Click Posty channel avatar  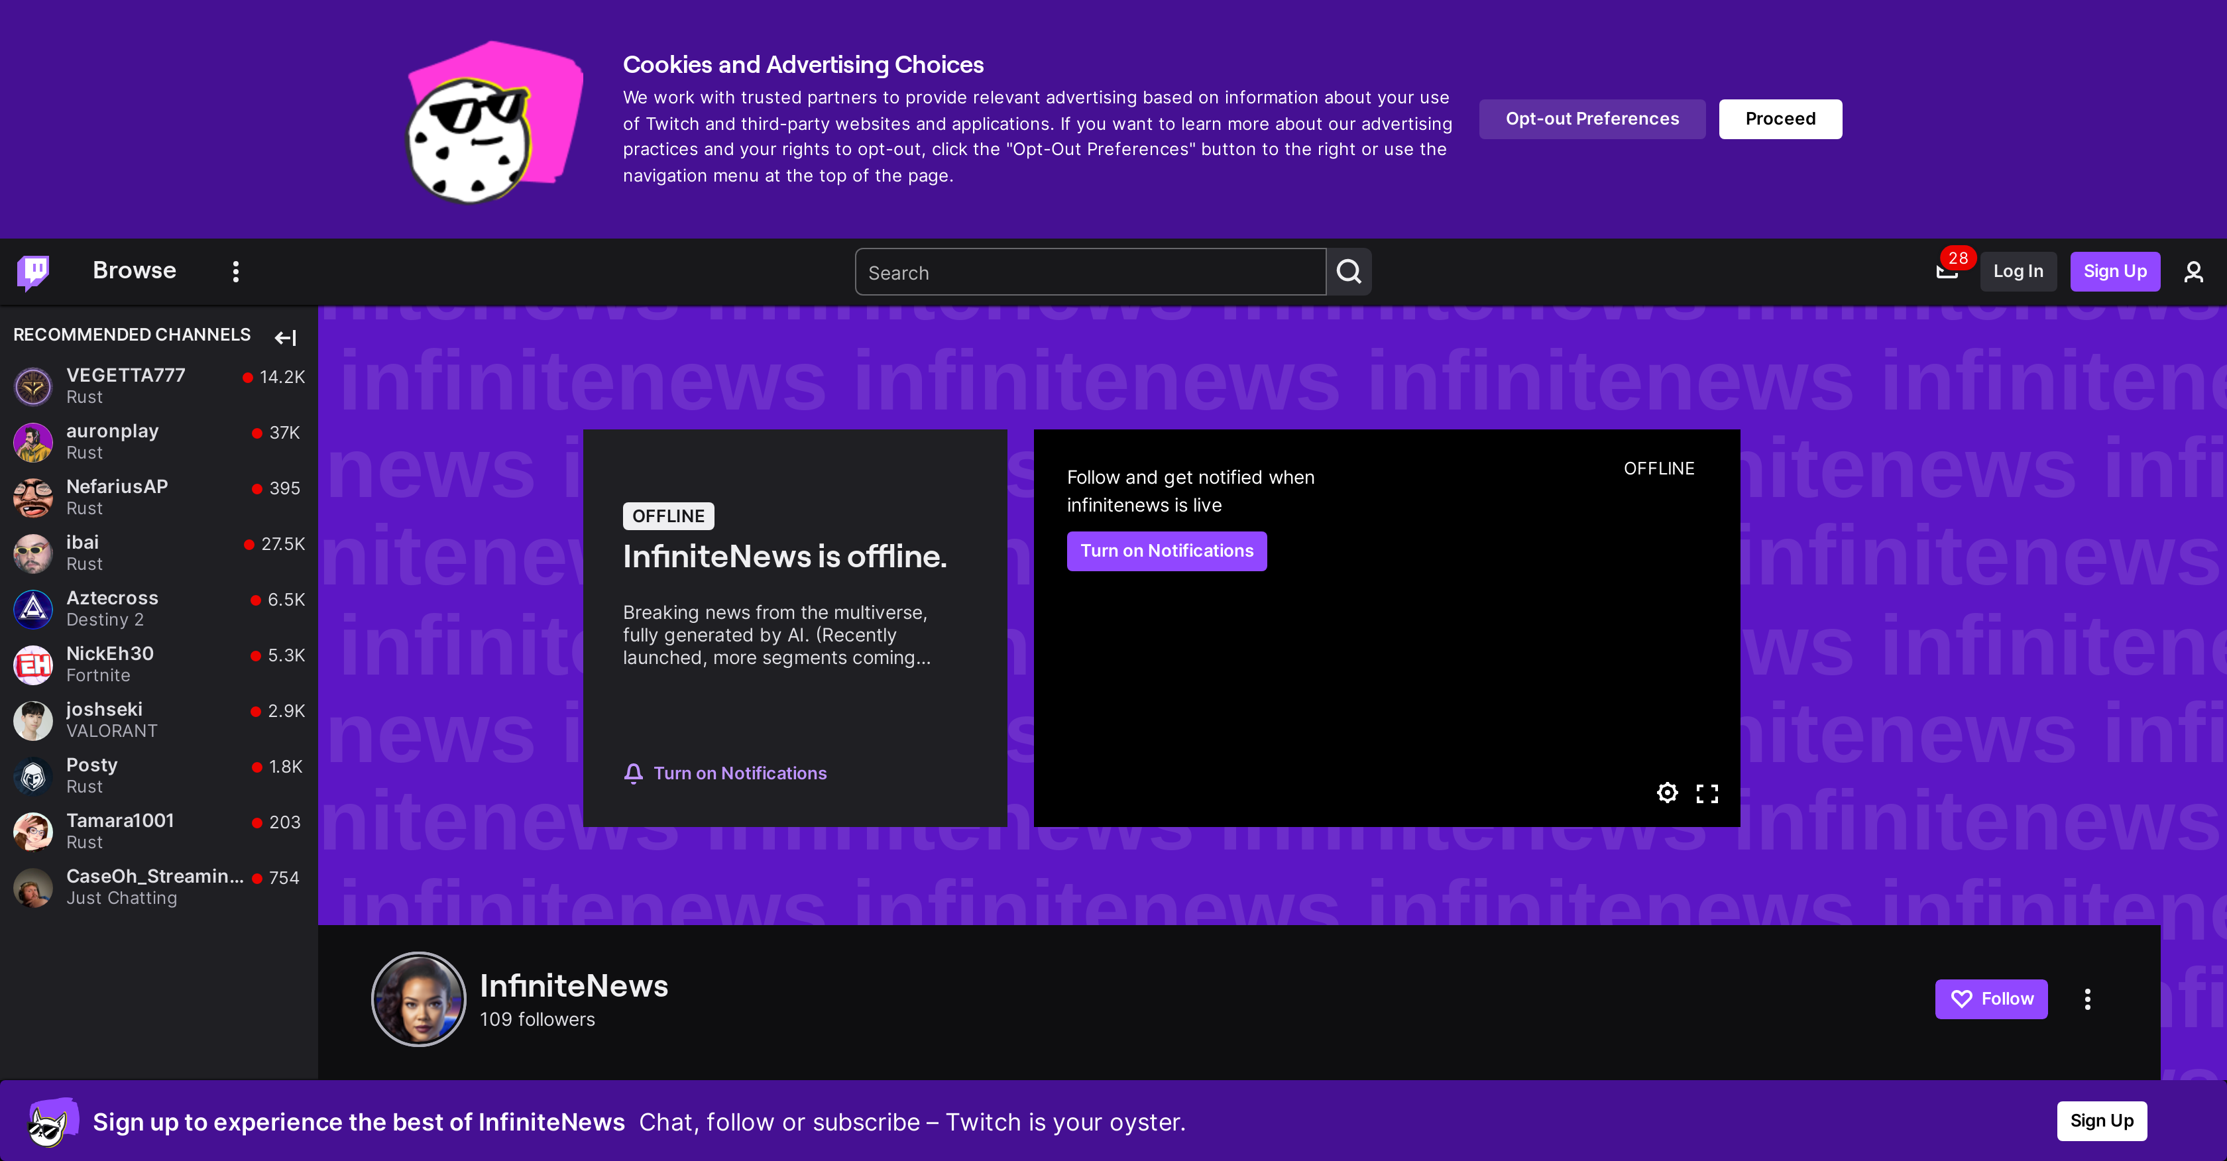33,775
